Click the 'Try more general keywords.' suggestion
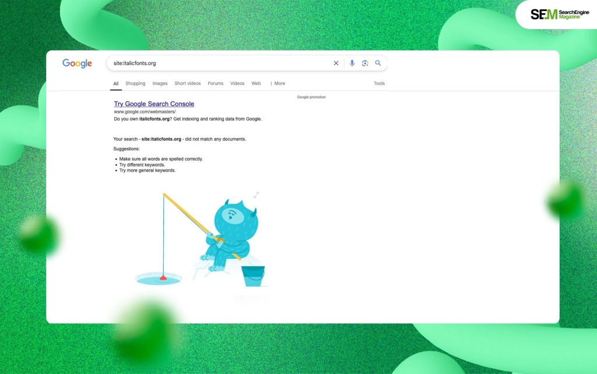Screen dimensions: 597x374 coord(148,171)
